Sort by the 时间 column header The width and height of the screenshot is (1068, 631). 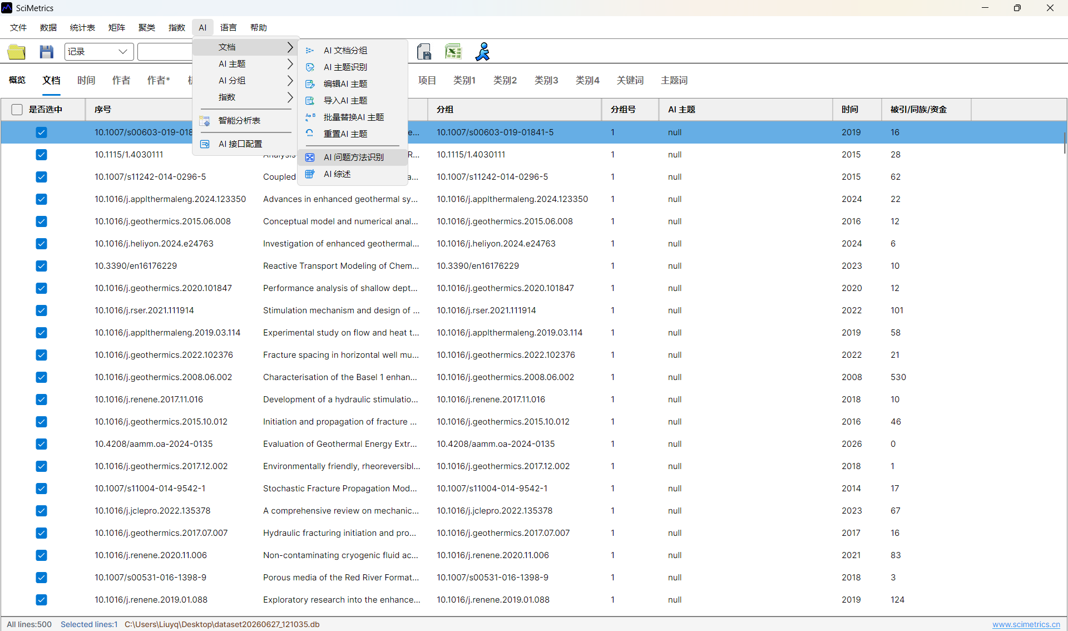coord(857,110)
